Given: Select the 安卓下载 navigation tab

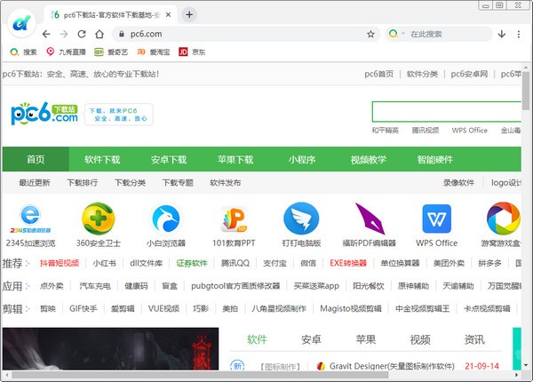Looking at the screenshot, I should click(169, 159).
